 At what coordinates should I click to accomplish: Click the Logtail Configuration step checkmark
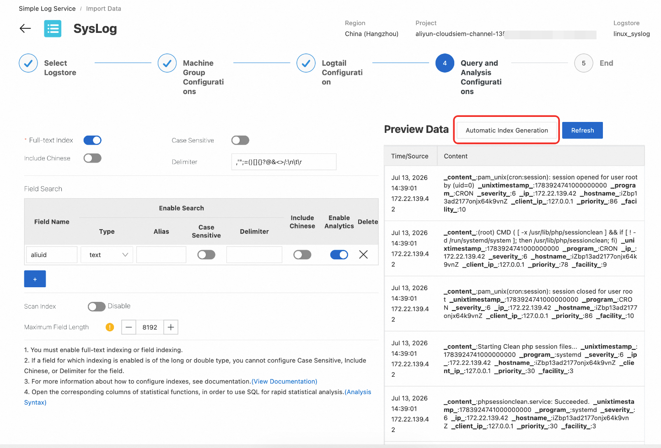[306, 63]
